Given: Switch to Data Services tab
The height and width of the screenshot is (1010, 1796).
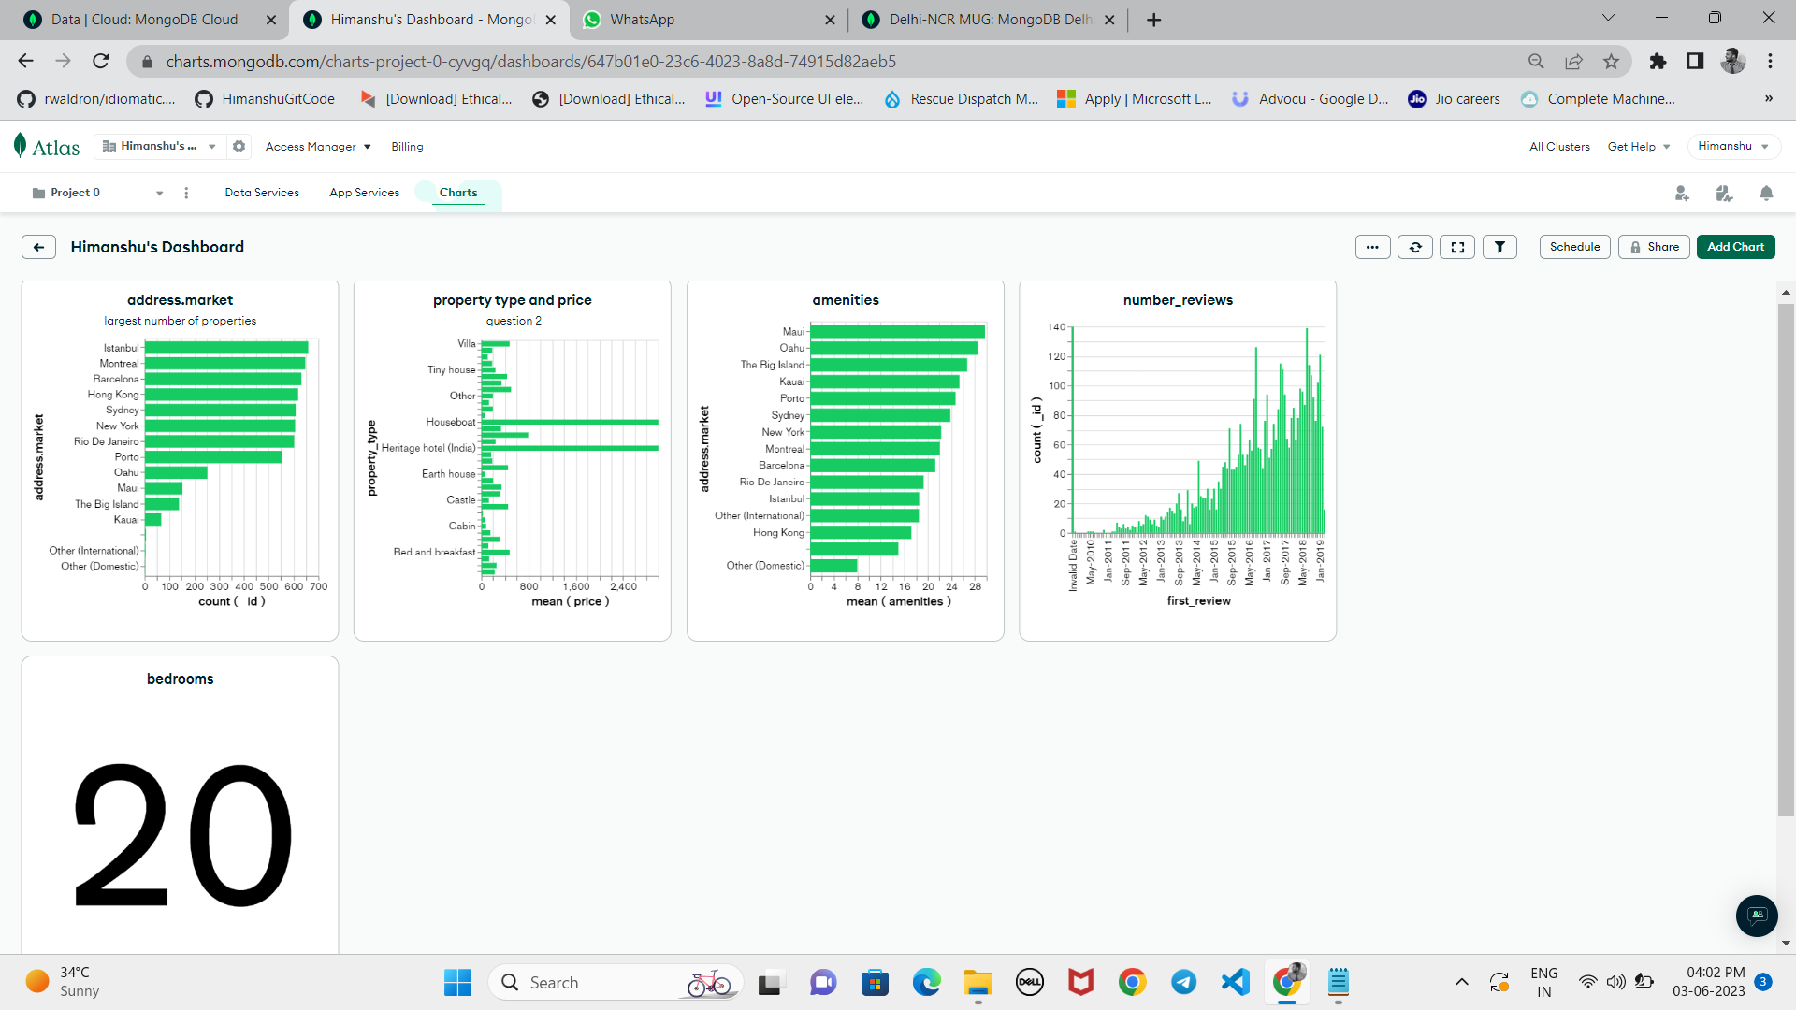Looking at the screenshot, I should click(262, 193).
